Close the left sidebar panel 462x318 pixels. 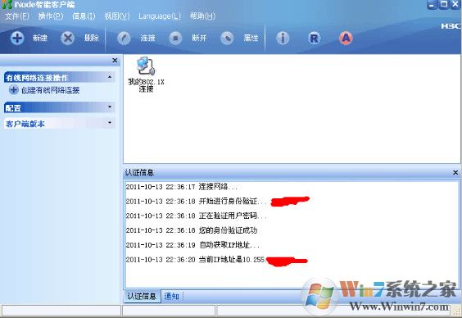point(115,61)
